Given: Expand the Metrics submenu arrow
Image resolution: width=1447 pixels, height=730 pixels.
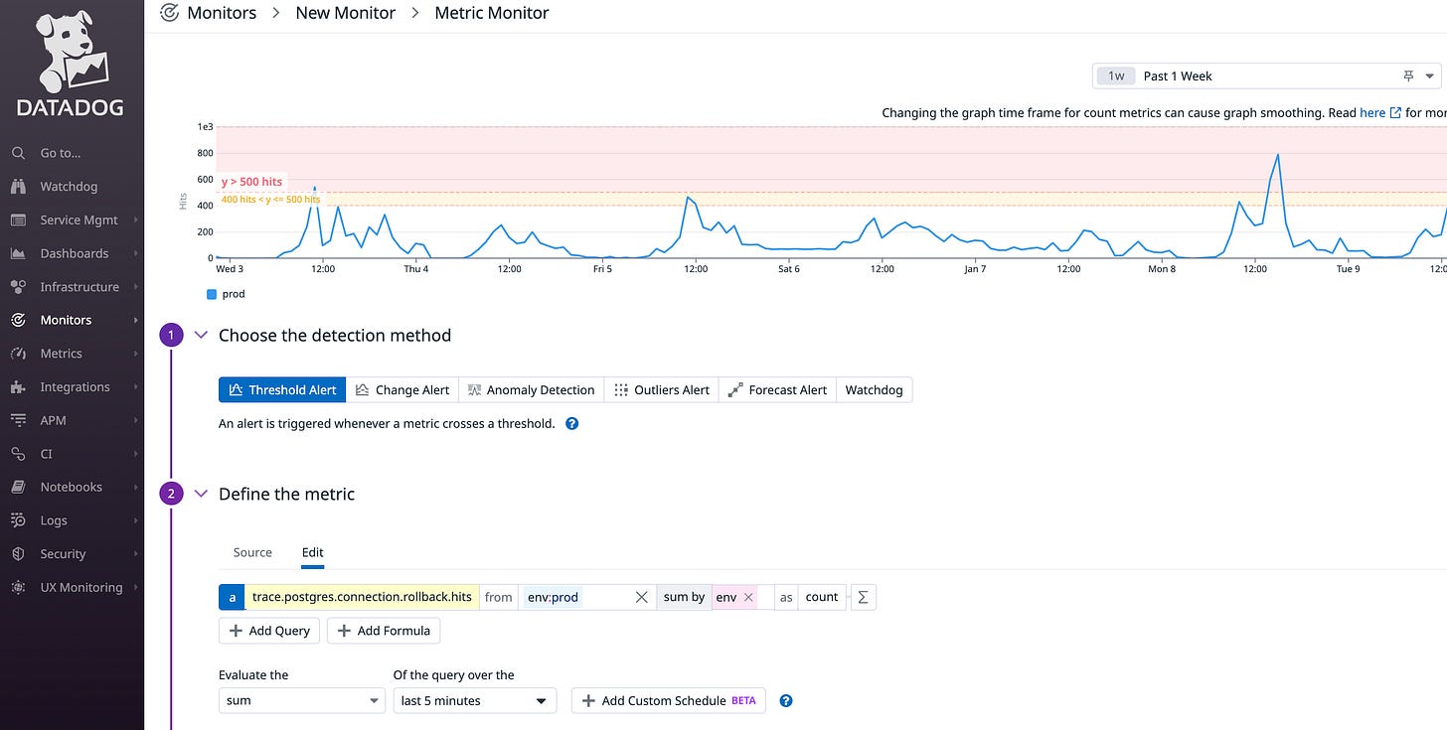Looking at the screenshot, I should coord(135,354).
